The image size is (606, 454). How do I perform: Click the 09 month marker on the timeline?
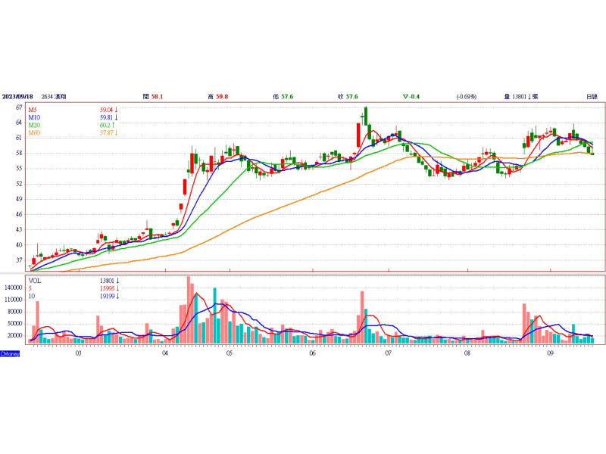click(x=551, y=353)
